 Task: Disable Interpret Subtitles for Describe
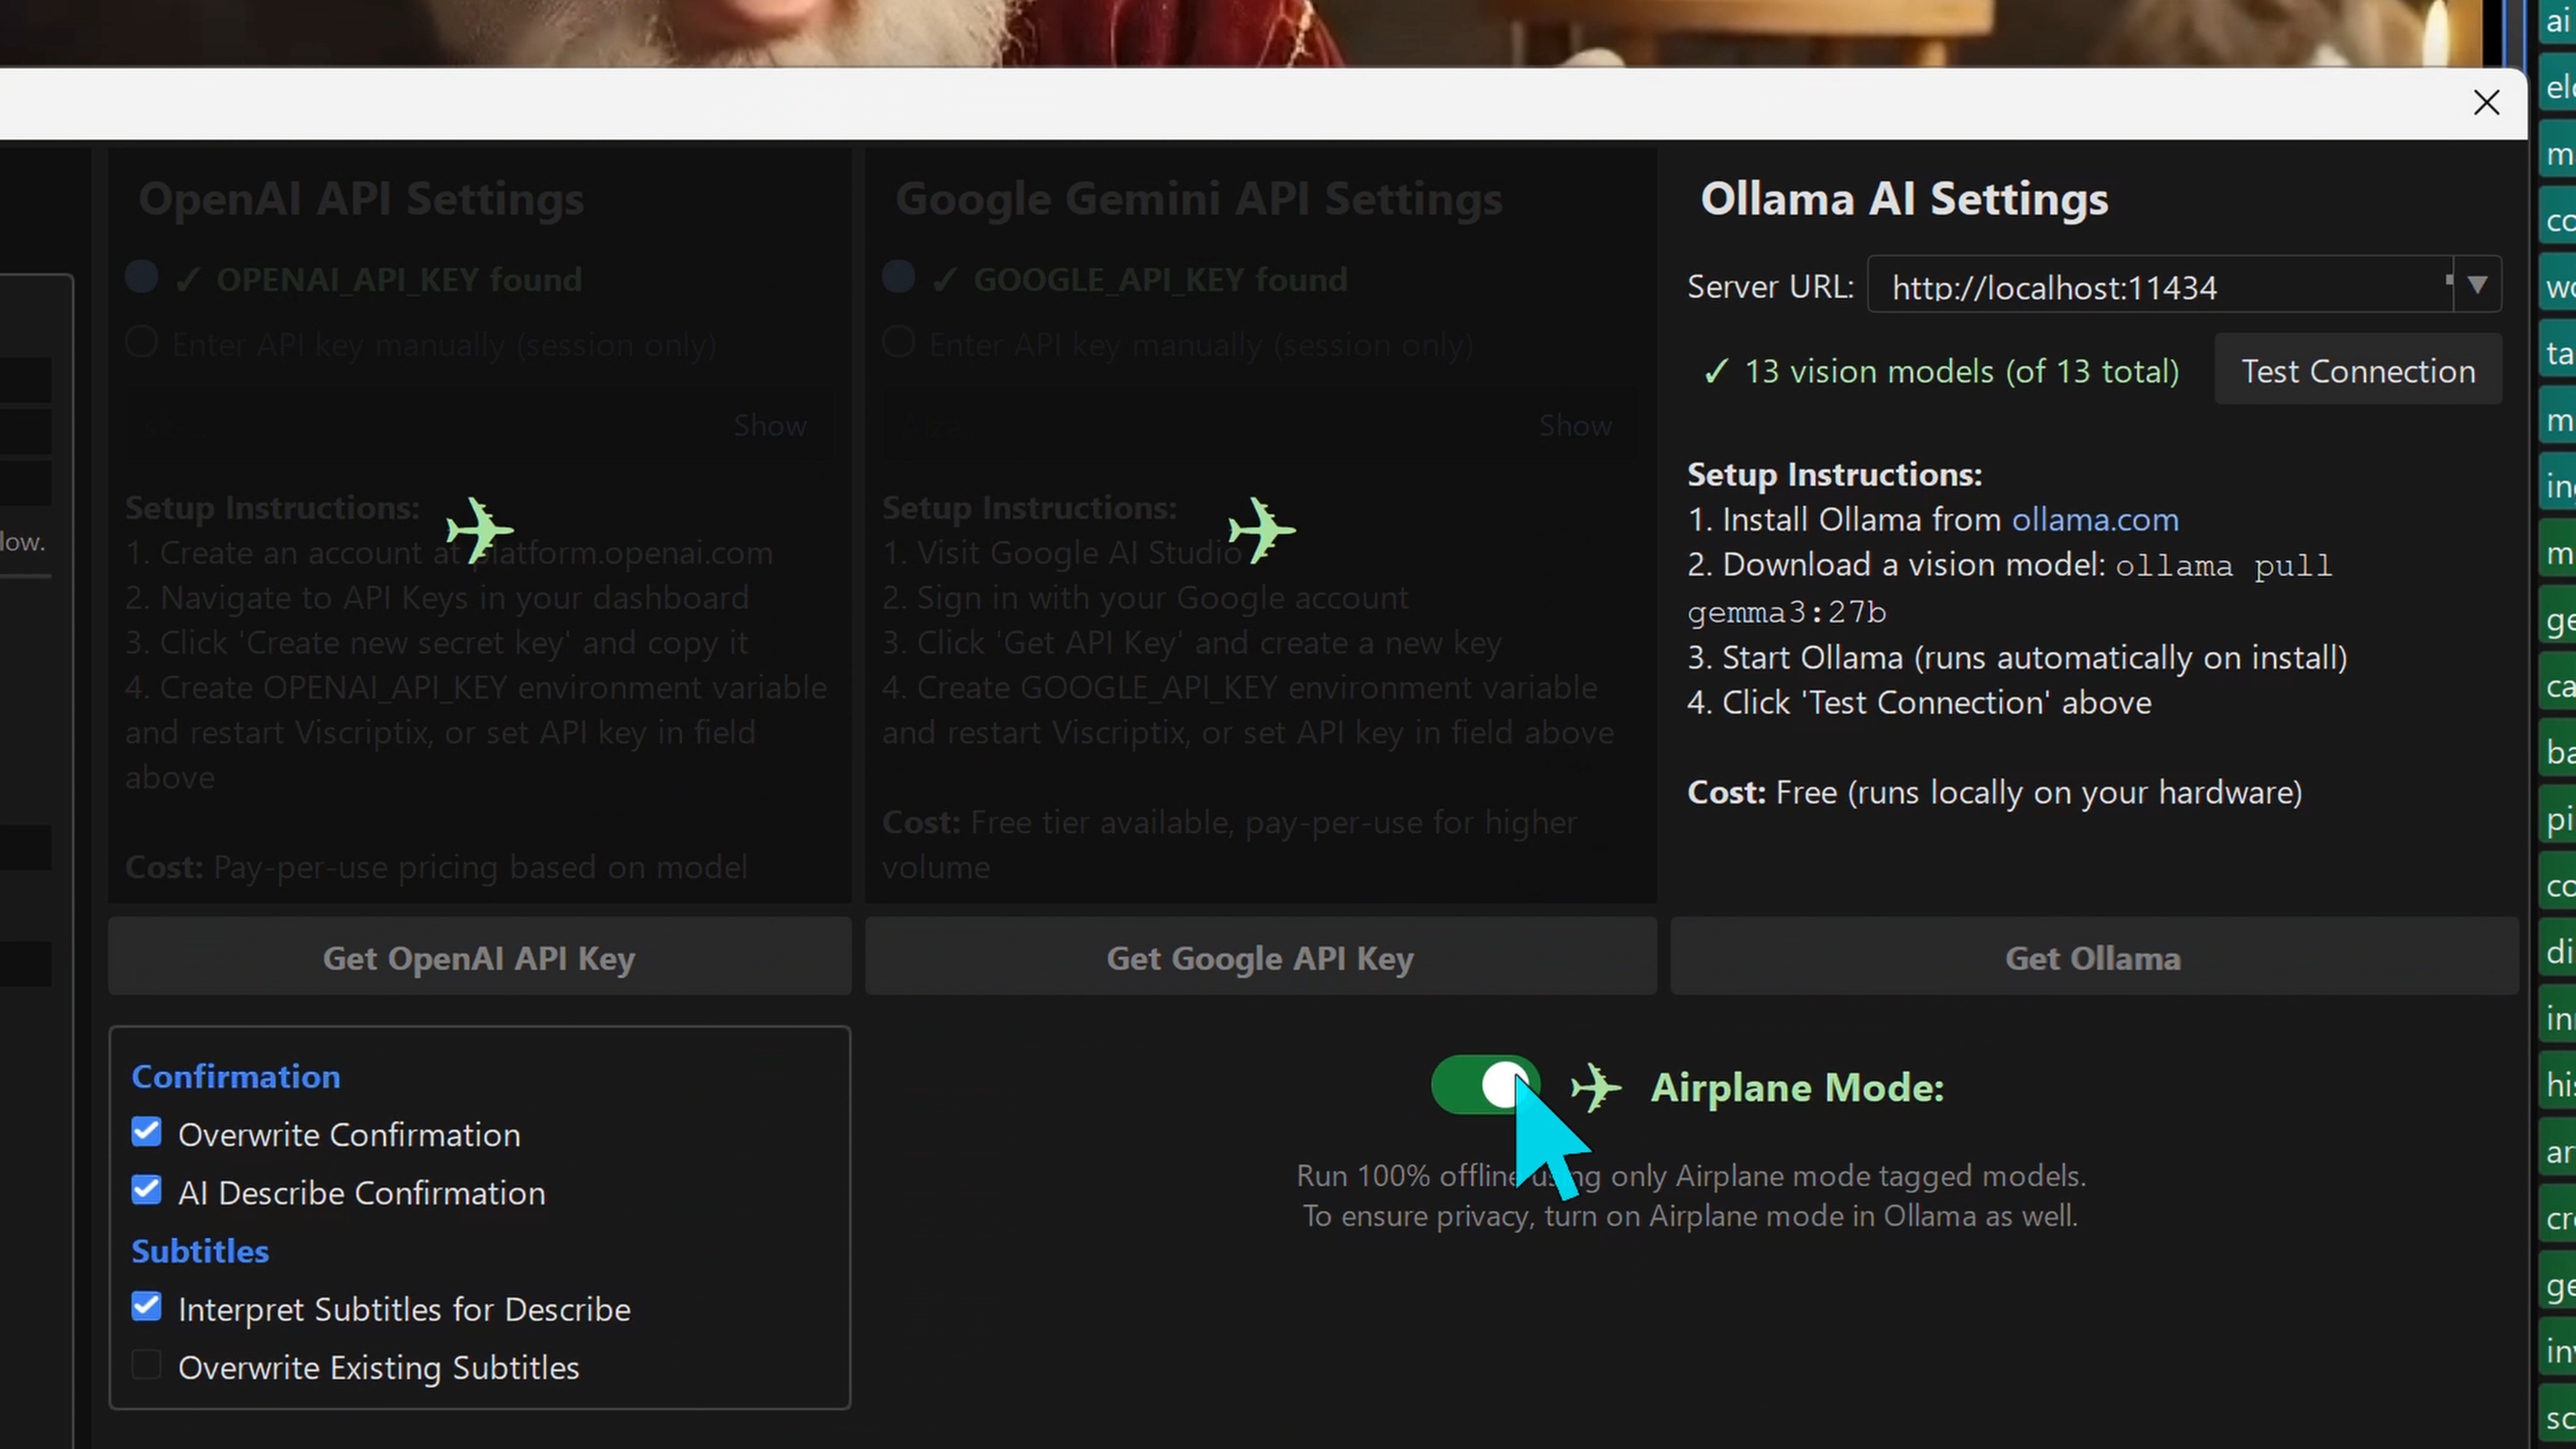(147, 1307)
